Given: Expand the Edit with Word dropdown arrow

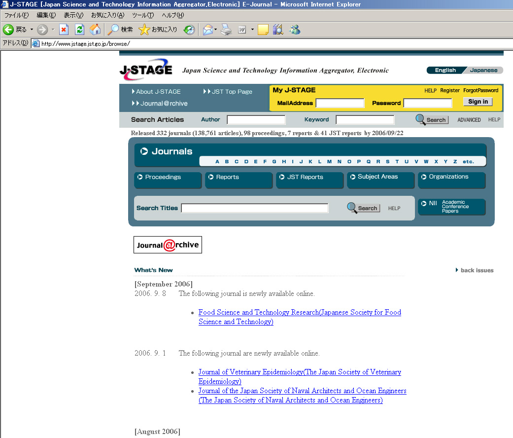Looking at the screenshot, I should pos(252,30).
